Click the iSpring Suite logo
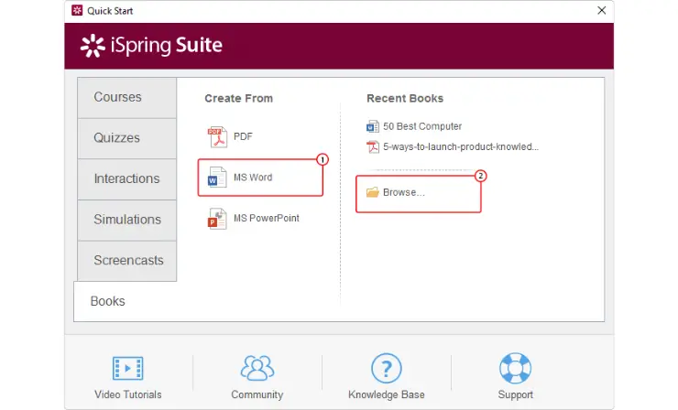The width and height of the screenshot is (678, 410). click(151, 46)
